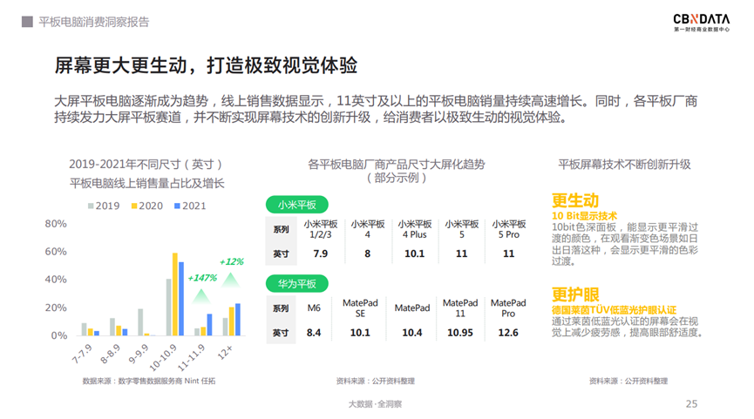Click the 2021 blue legend swatch
Screen dimensions: 754x419
coord(177,206)
